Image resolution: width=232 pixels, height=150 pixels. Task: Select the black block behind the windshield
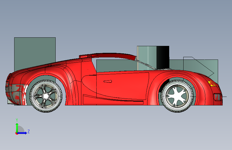[x=163, y=57]
